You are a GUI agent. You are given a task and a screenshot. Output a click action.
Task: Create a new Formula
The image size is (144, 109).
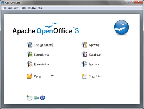[x=94, y=65]
